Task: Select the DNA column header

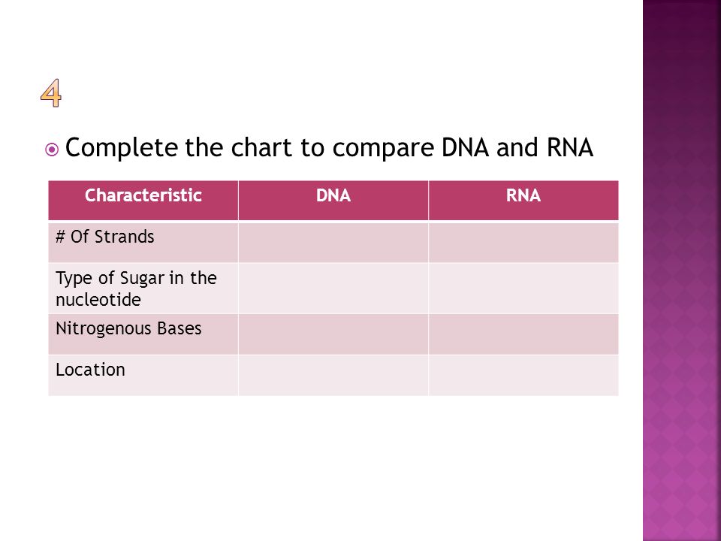Action: tap(333, 201)
